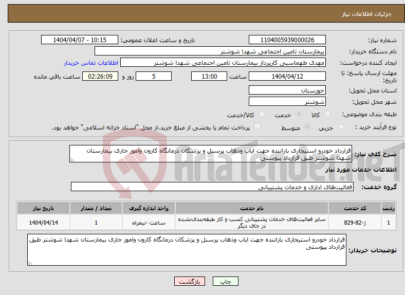This screenshot has width=405, height=295.
Task: Click the service name cell سایر فعالیت‌های خدمات پشتیبانی
Action: point(251,222)
